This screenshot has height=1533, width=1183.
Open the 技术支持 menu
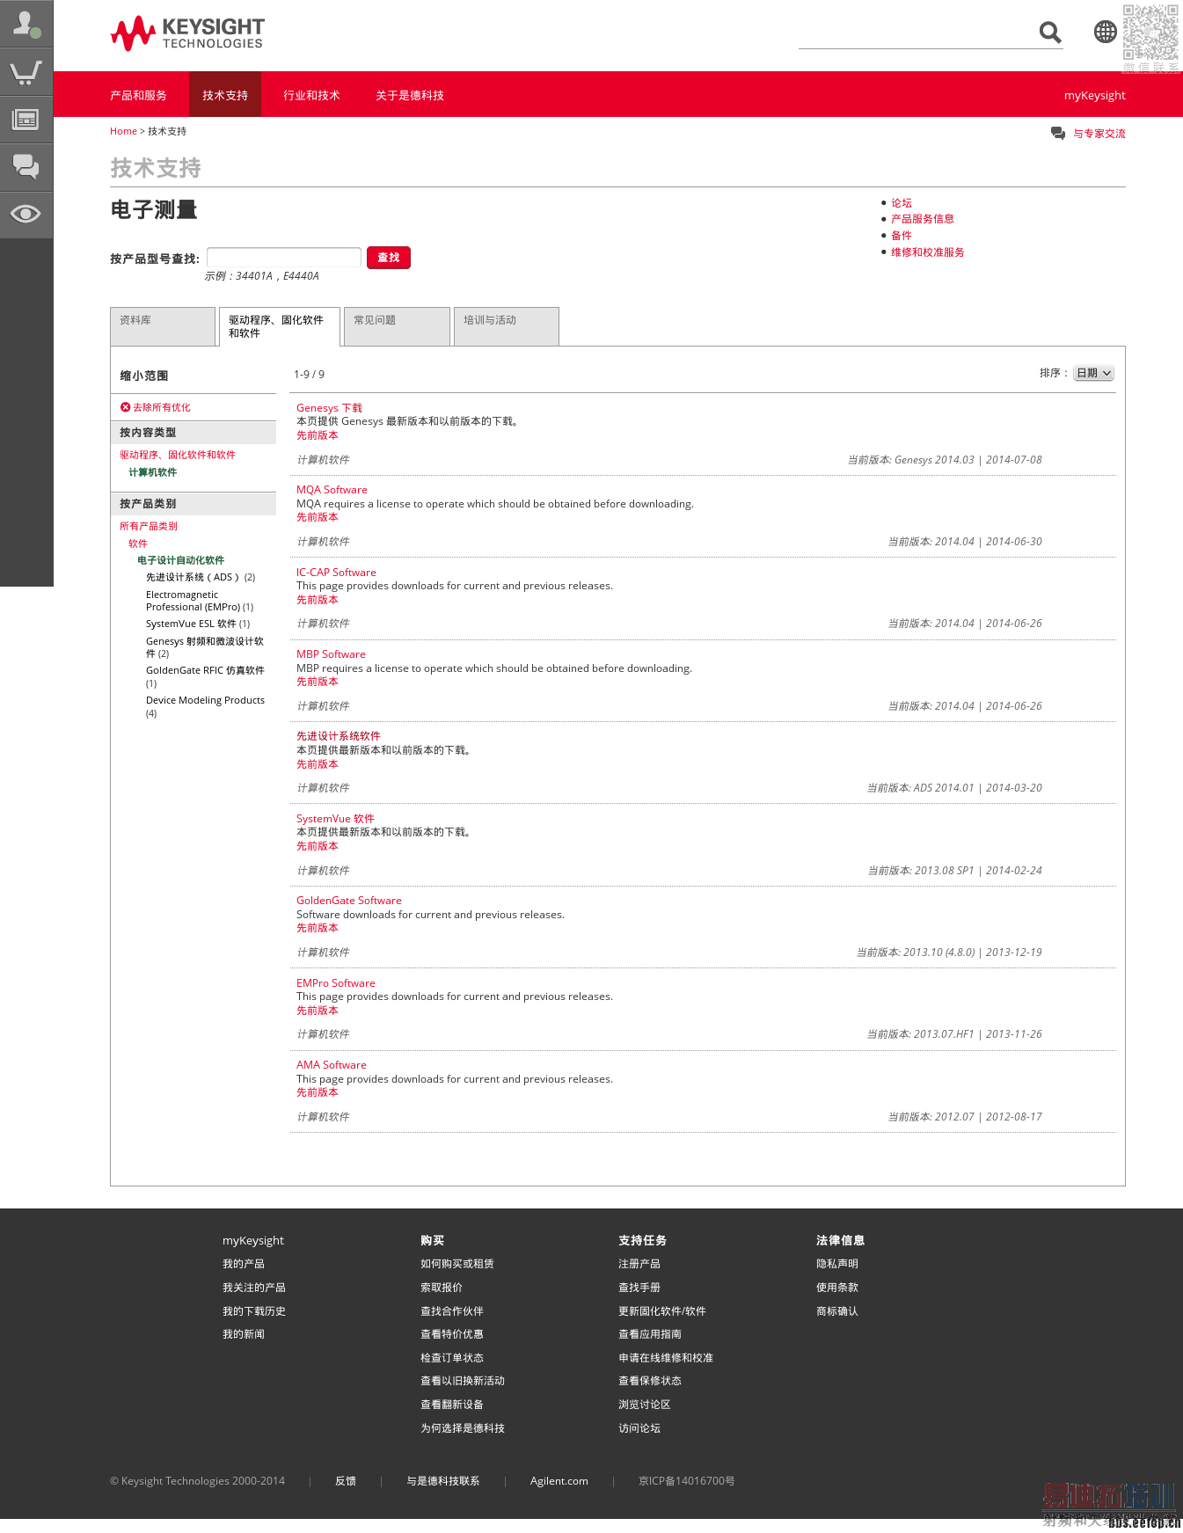pyautogui.click(x=225, y=95)
